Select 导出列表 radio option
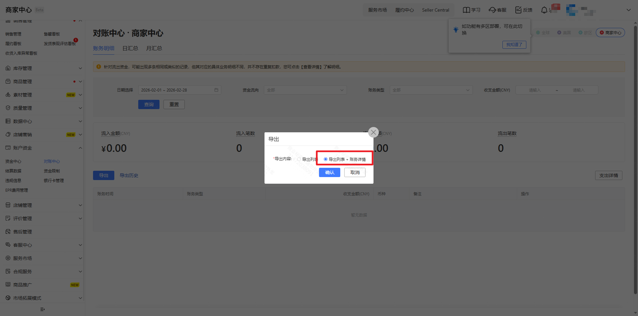This screenshot has height=316, width=638. point(299,159)
